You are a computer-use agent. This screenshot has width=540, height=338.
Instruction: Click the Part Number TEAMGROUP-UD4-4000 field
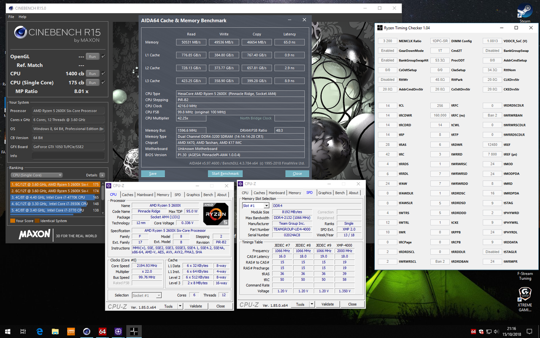(x=292, y=229)
